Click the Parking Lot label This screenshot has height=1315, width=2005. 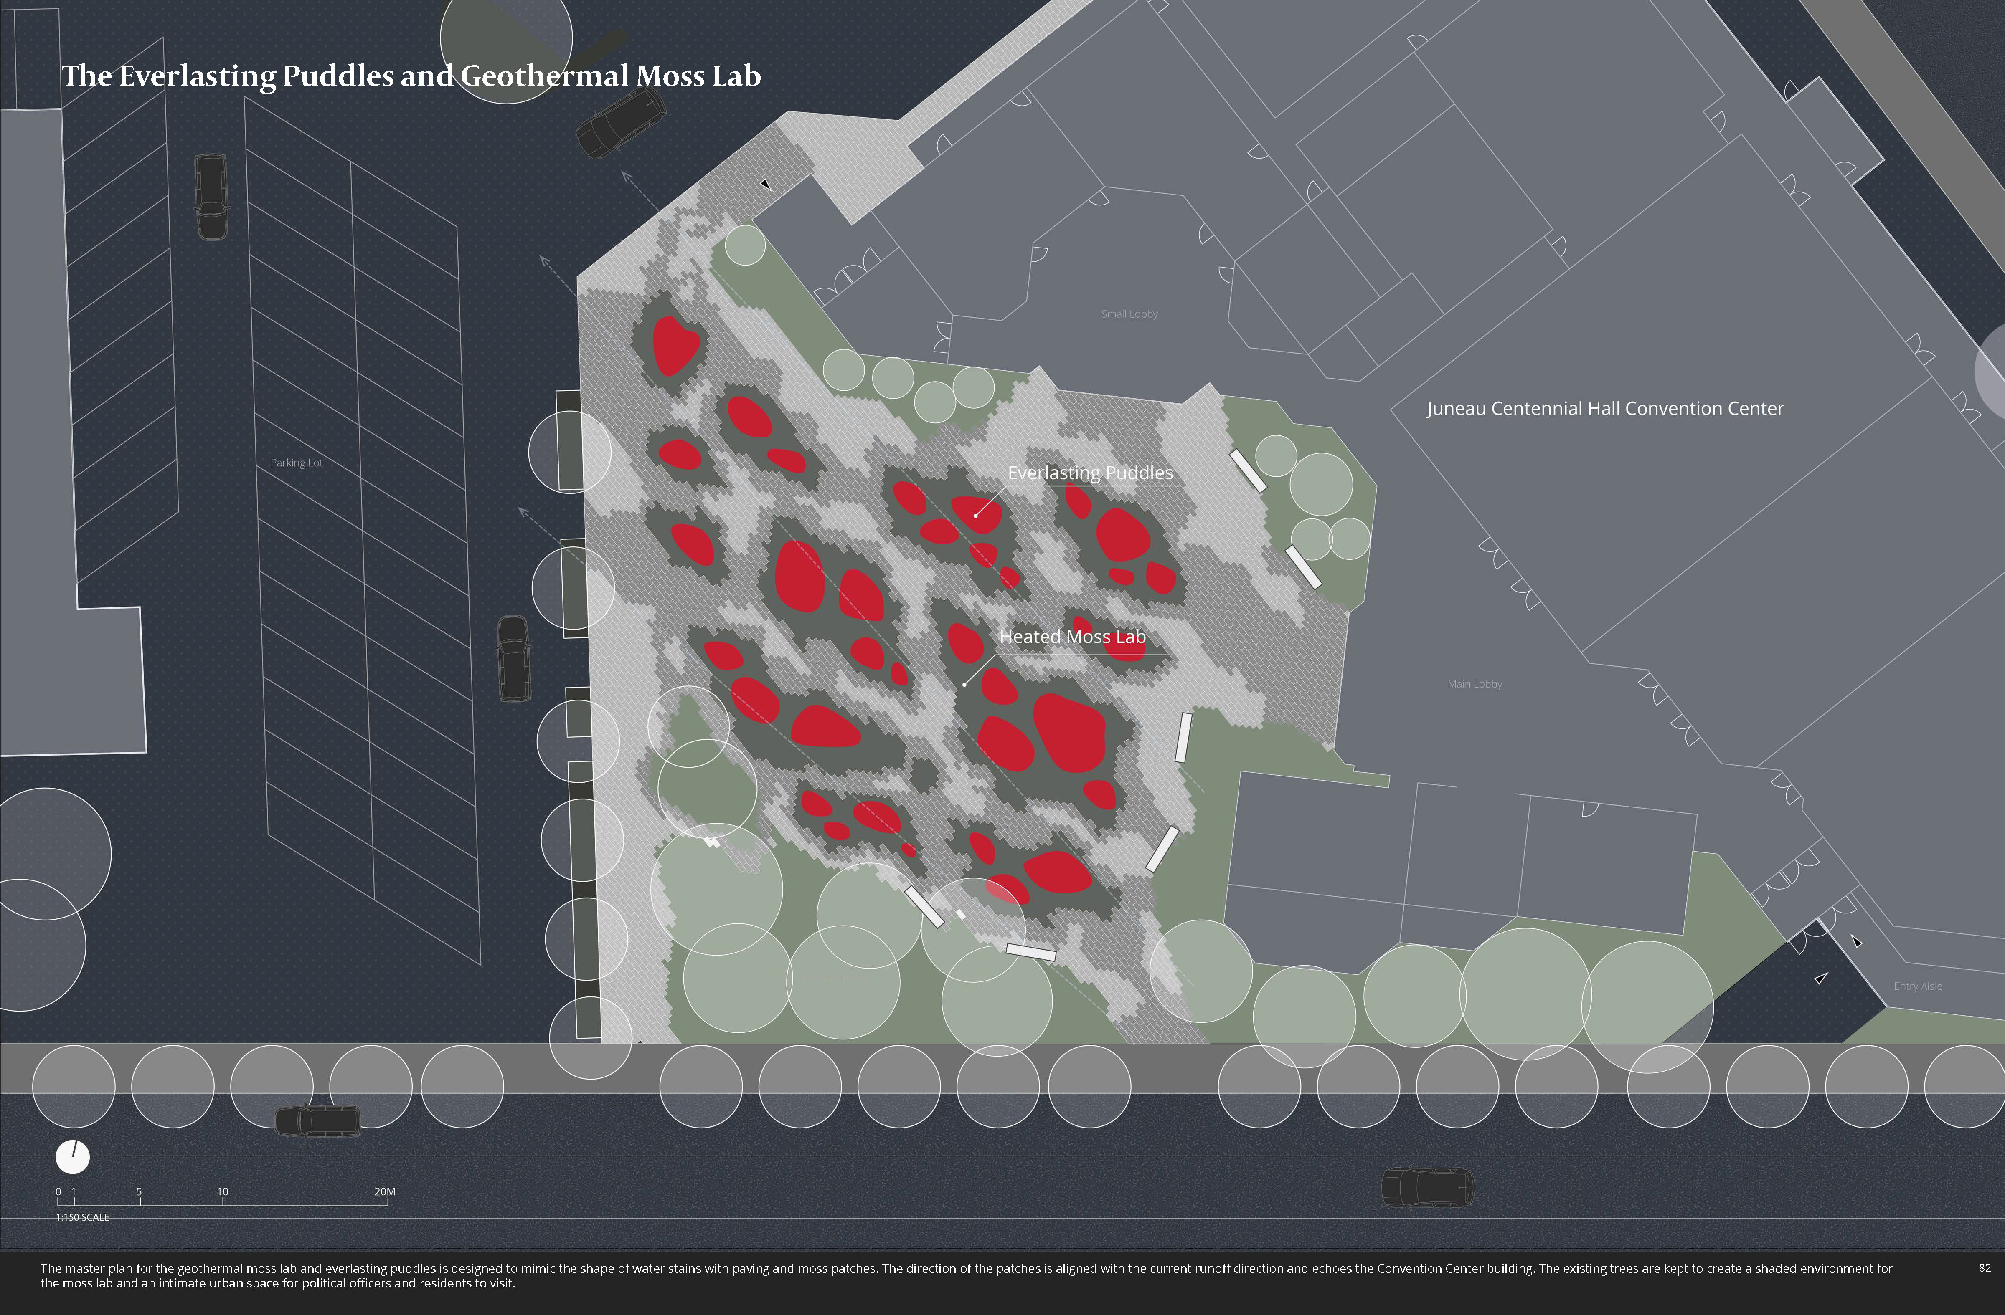297,463
